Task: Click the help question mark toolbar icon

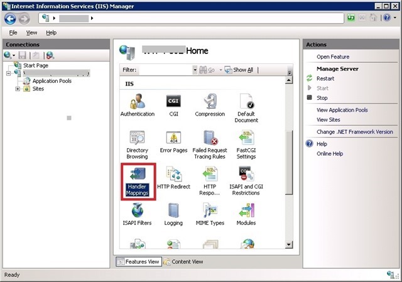Action: pos(387,18)
